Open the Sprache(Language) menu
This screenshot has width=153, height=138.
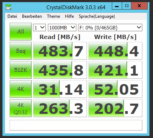click(97, 16)
